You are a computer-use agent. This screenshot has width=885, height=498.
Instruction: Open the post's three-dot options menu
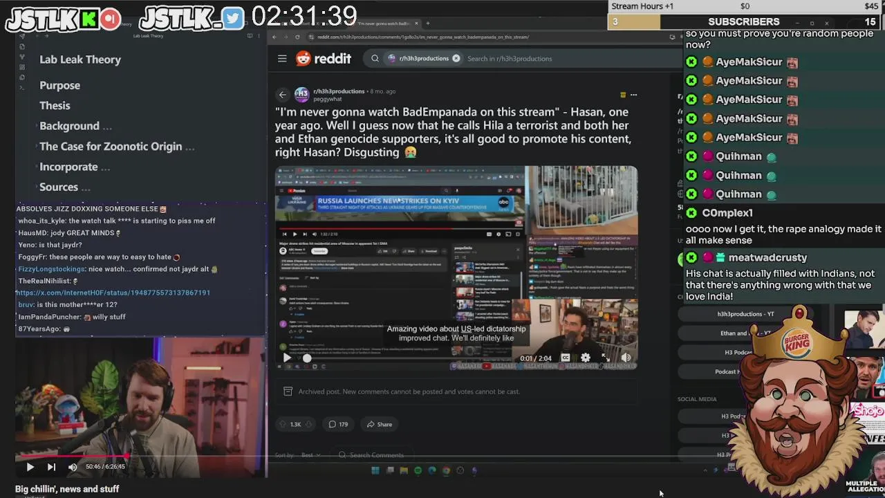633,95
